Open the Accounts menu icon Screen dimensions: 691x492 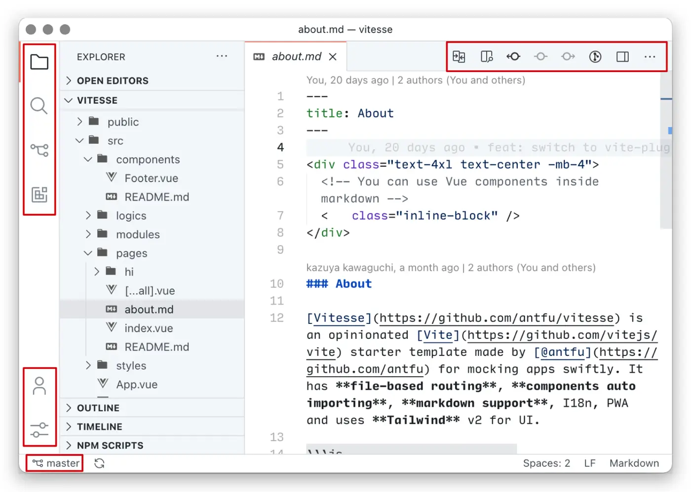[x=39, y=386]
